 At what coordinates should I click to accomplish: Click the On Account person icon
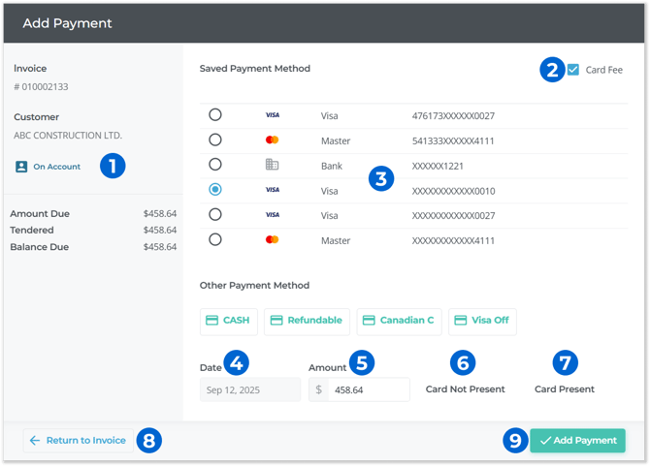coord(21,167)
